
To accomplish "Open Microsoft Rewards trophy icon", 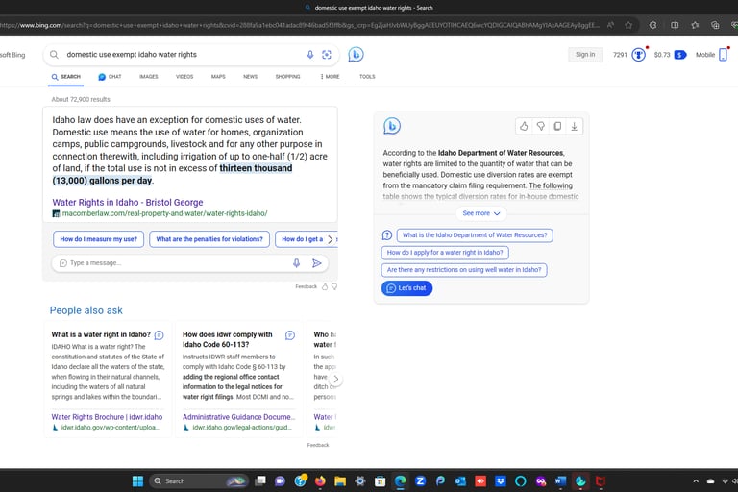I will (638, 55).
